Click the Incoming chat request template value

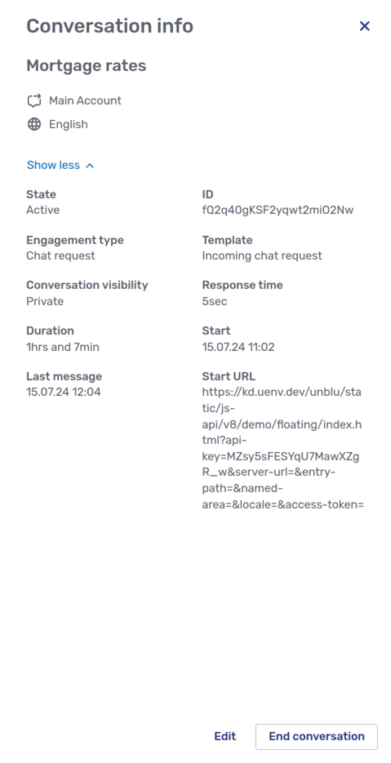pyautogui.click(x=262, y=255)
